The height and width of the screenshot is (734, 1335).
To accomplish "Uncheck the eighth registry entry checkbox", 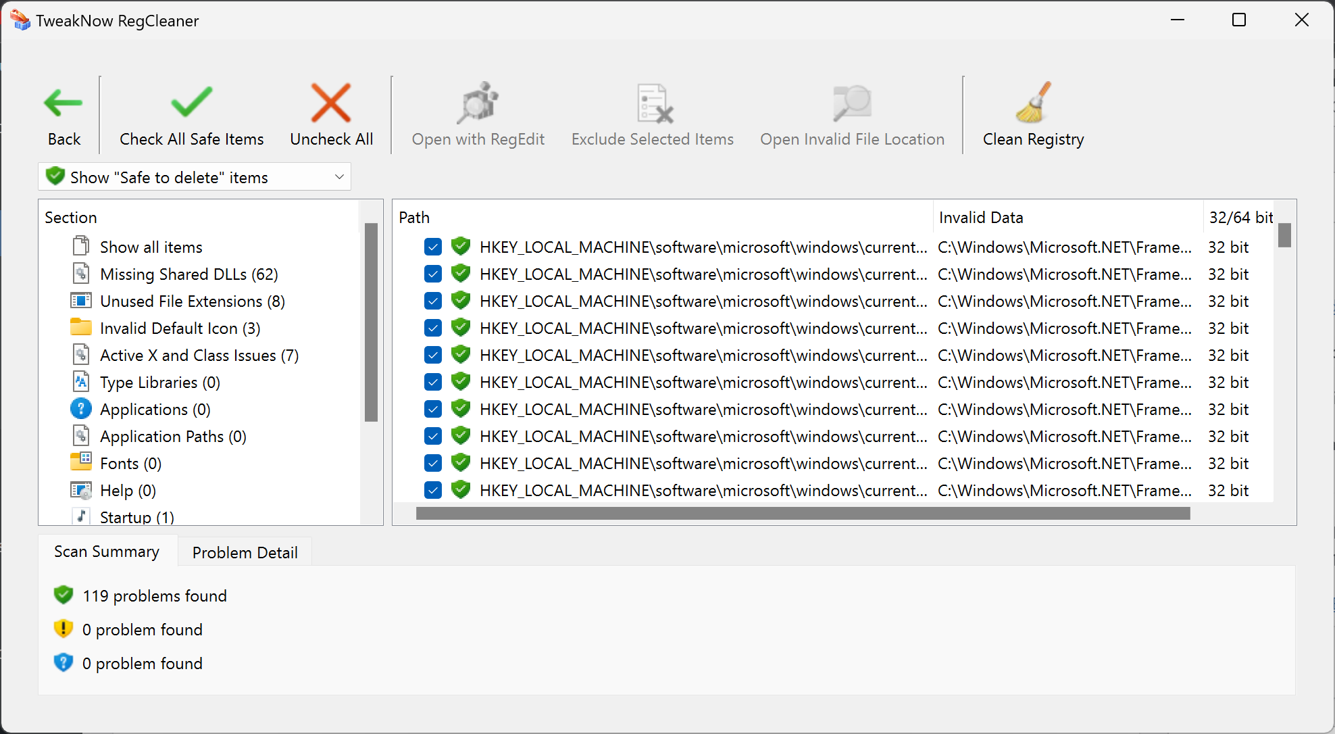I will tap(433, 436).
